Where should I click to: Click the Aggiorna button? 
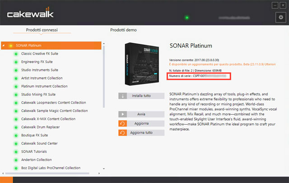[x=141, y=123]
